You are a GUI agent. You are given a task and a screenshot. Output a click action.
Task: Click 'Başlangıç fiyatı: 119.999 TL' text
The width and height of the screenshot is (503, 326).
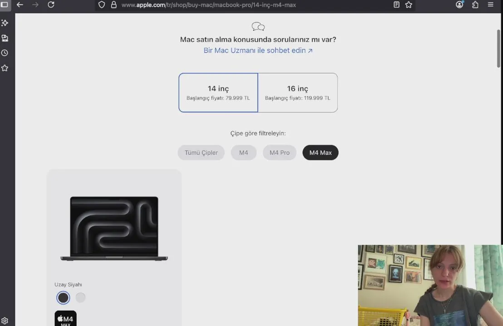298,98
